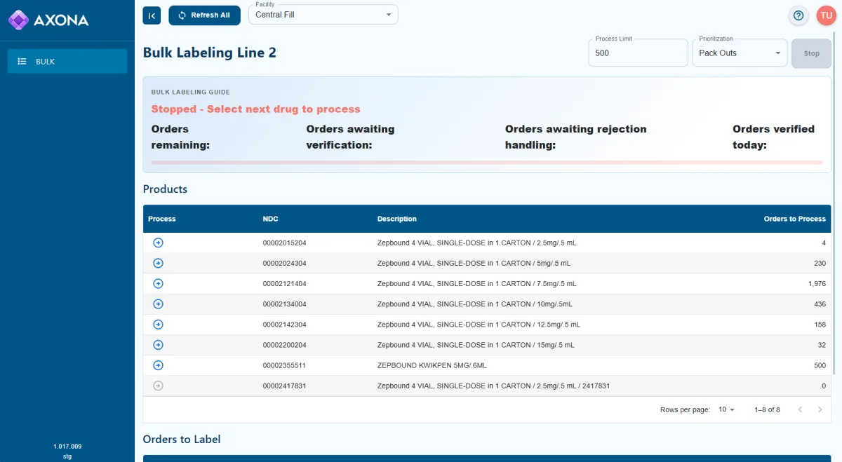Click NDC cell 00002355511

(284, 365)
